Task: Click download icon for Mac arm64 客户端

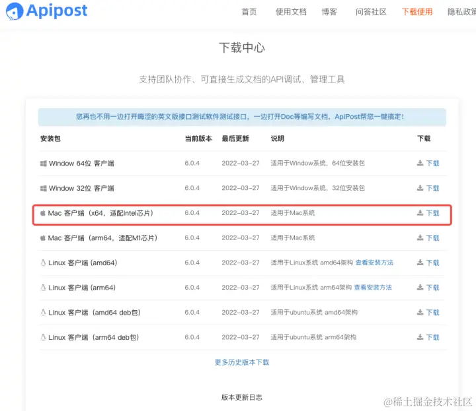Action: click(420, 237)
